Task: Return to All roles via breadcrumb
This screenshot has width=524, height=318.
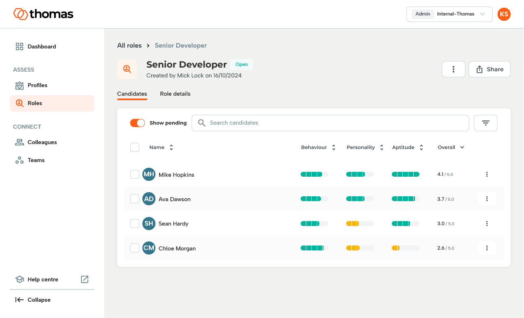Action: [129, 45]
